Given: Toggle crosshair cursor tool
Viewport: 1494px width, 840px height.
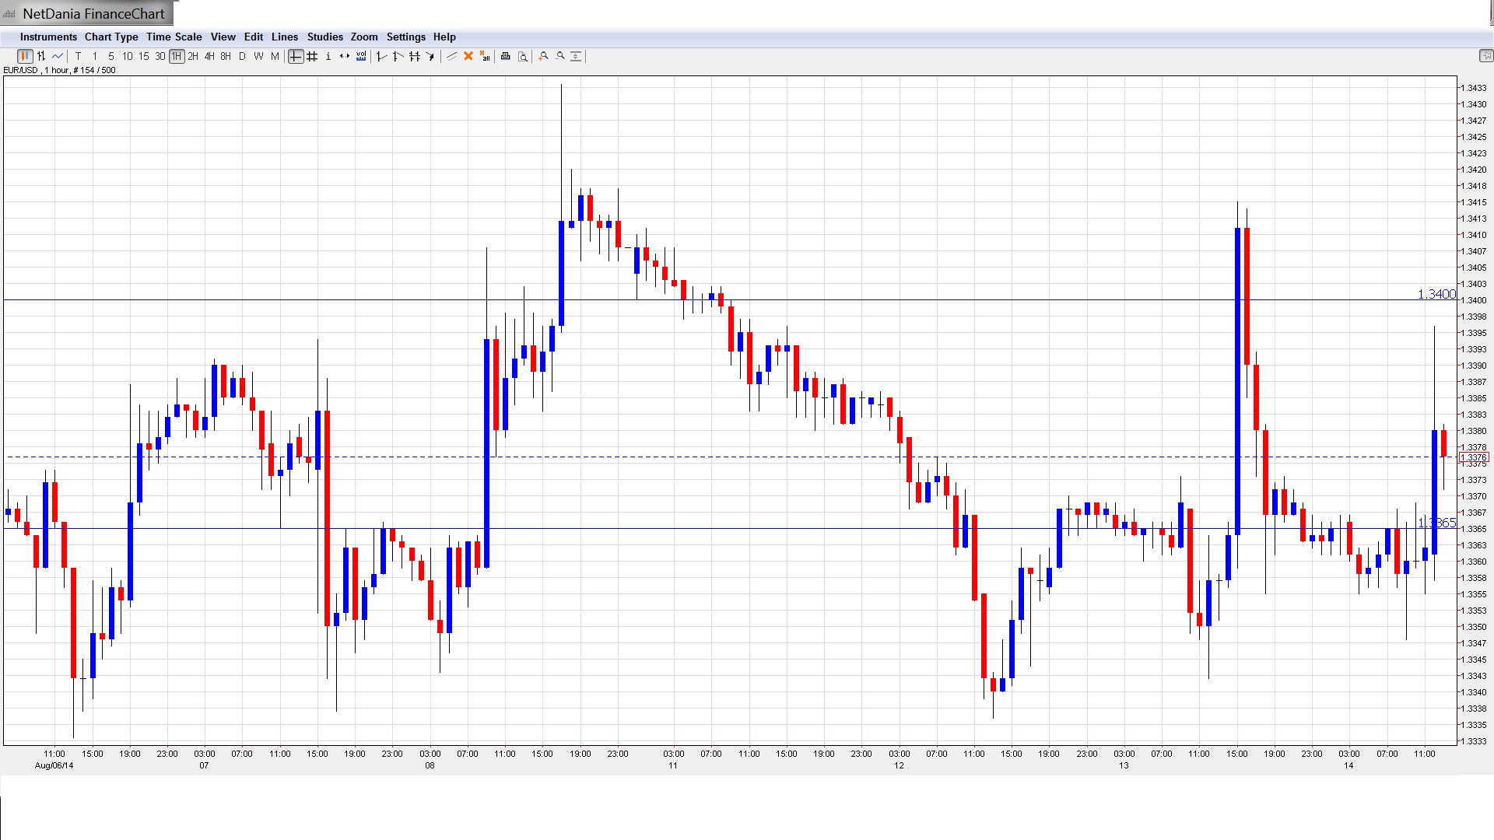Looking at the screenshot, I should tap(296, 56).
